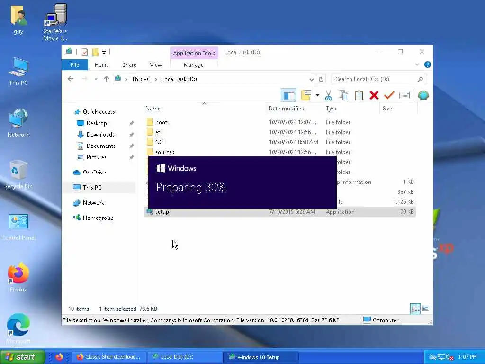This screenshot has width=485, height=364.
Task: Go back with the Back arrow
Action: [x=71, y=79]
